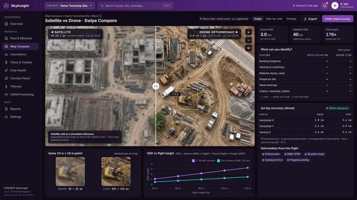
Task: Click the Tower & Turbine icon
Action: pos(6,62)
